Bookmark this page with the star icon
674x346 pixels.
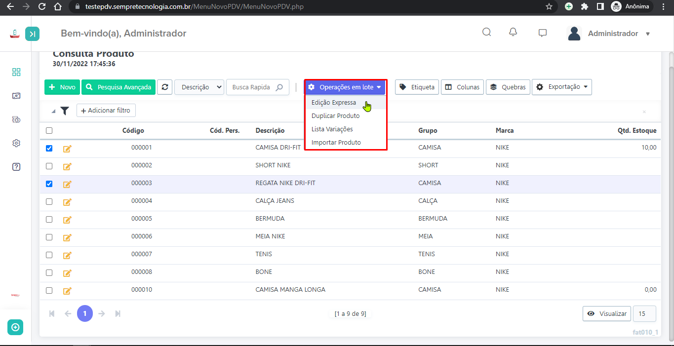[549, 6]
